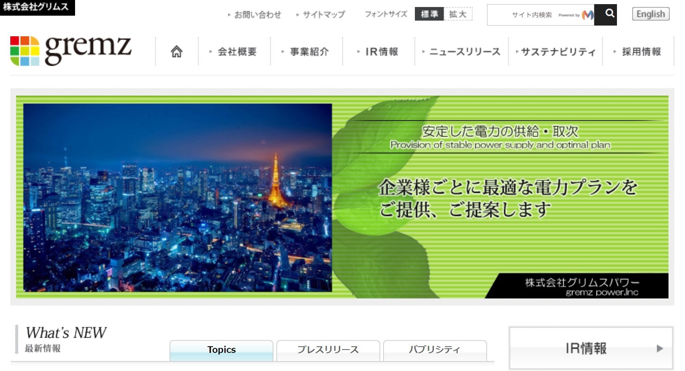Open サステナビリティ menu
Screen dimensions: 685x371
click(555, 52)
